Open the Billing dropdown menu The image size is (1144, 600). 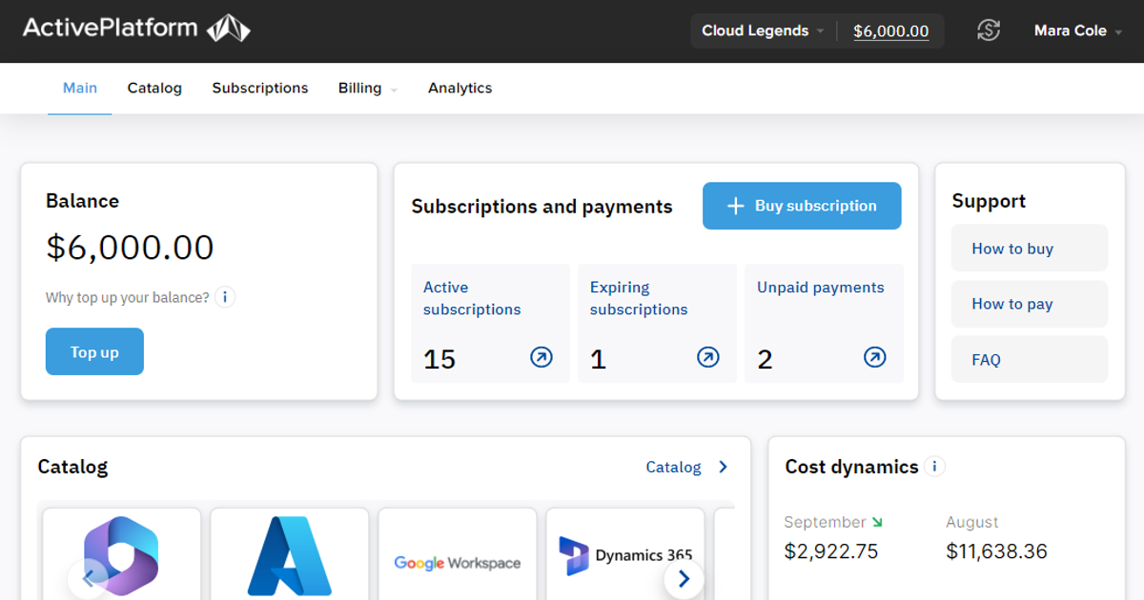click(367, 88)
